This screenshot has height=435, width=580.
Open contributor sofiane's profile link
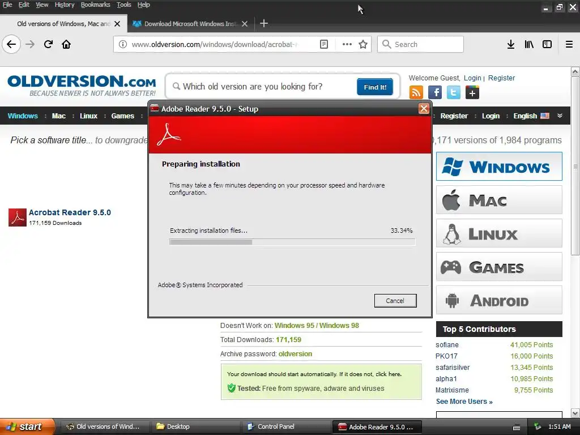click(447, 345)
